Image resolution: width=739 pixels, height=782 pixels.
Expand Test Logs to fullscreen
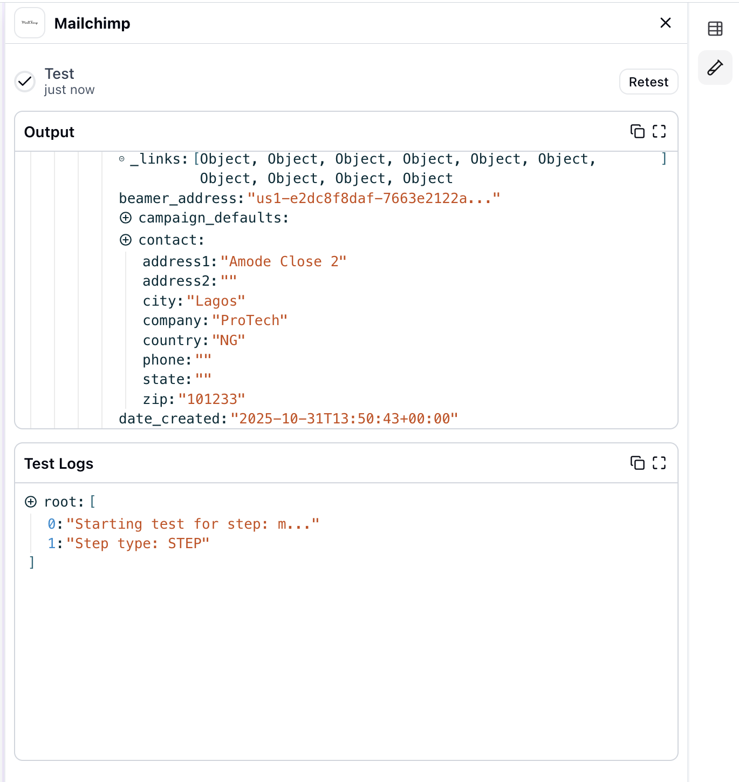click(659, 463)
